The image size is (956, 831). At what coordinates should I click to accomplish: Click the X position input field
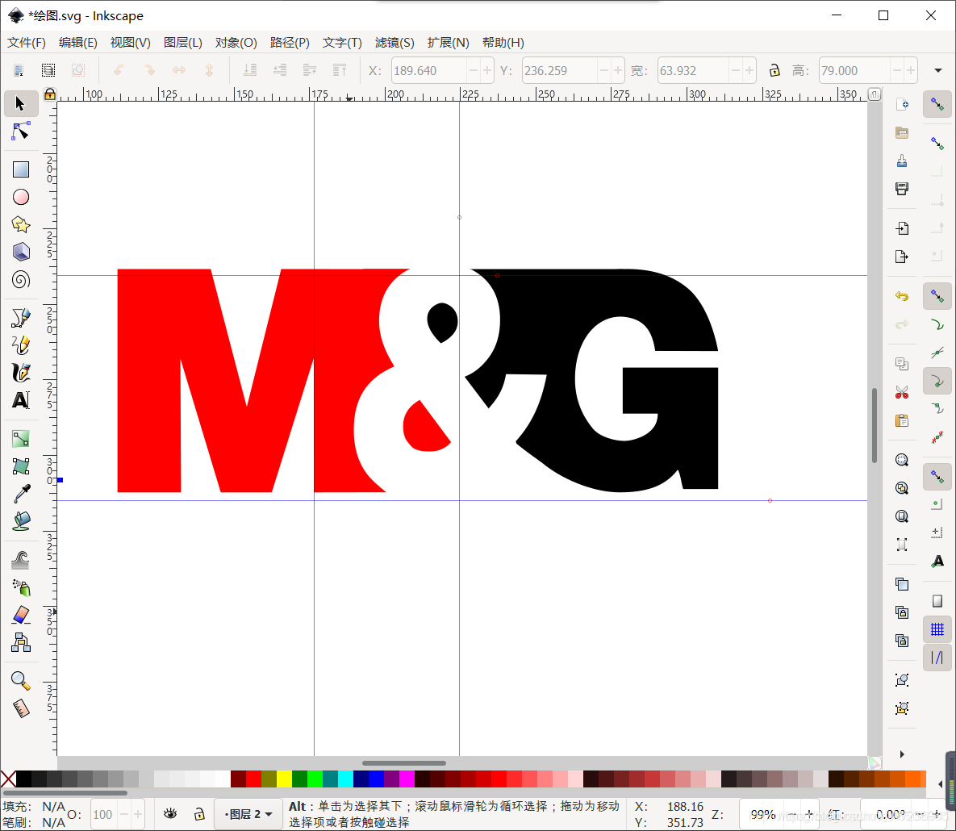(x=429, y=71)
